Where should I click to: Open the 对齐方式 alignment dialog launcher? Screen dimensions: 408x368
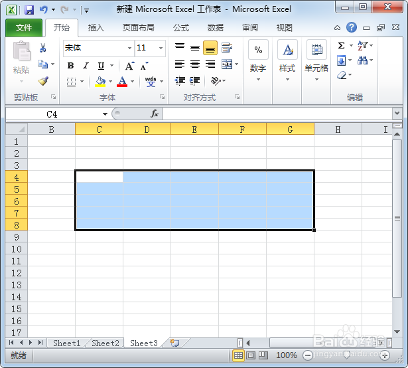click(237, 97)
